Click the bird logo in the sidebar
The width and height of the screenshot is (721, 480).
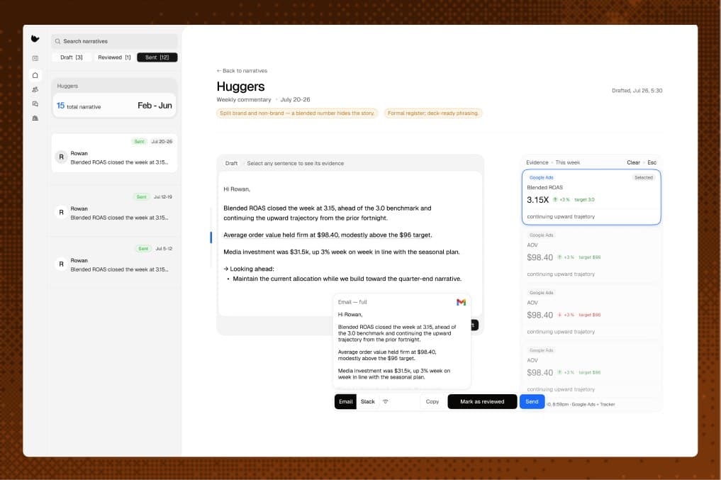[35, 38]
